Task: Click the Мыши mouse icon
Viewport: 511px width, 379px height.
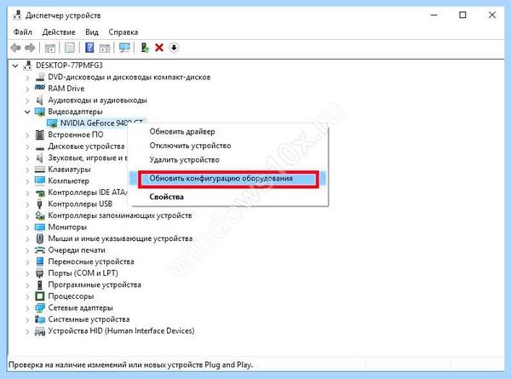Action: 40,238
